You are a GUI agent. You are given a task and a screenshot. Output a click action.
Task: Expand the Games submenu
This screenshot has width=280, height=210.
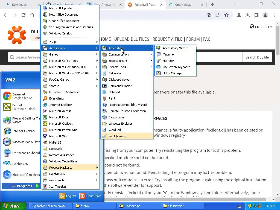pyautogui.click(x=70, y=54)
